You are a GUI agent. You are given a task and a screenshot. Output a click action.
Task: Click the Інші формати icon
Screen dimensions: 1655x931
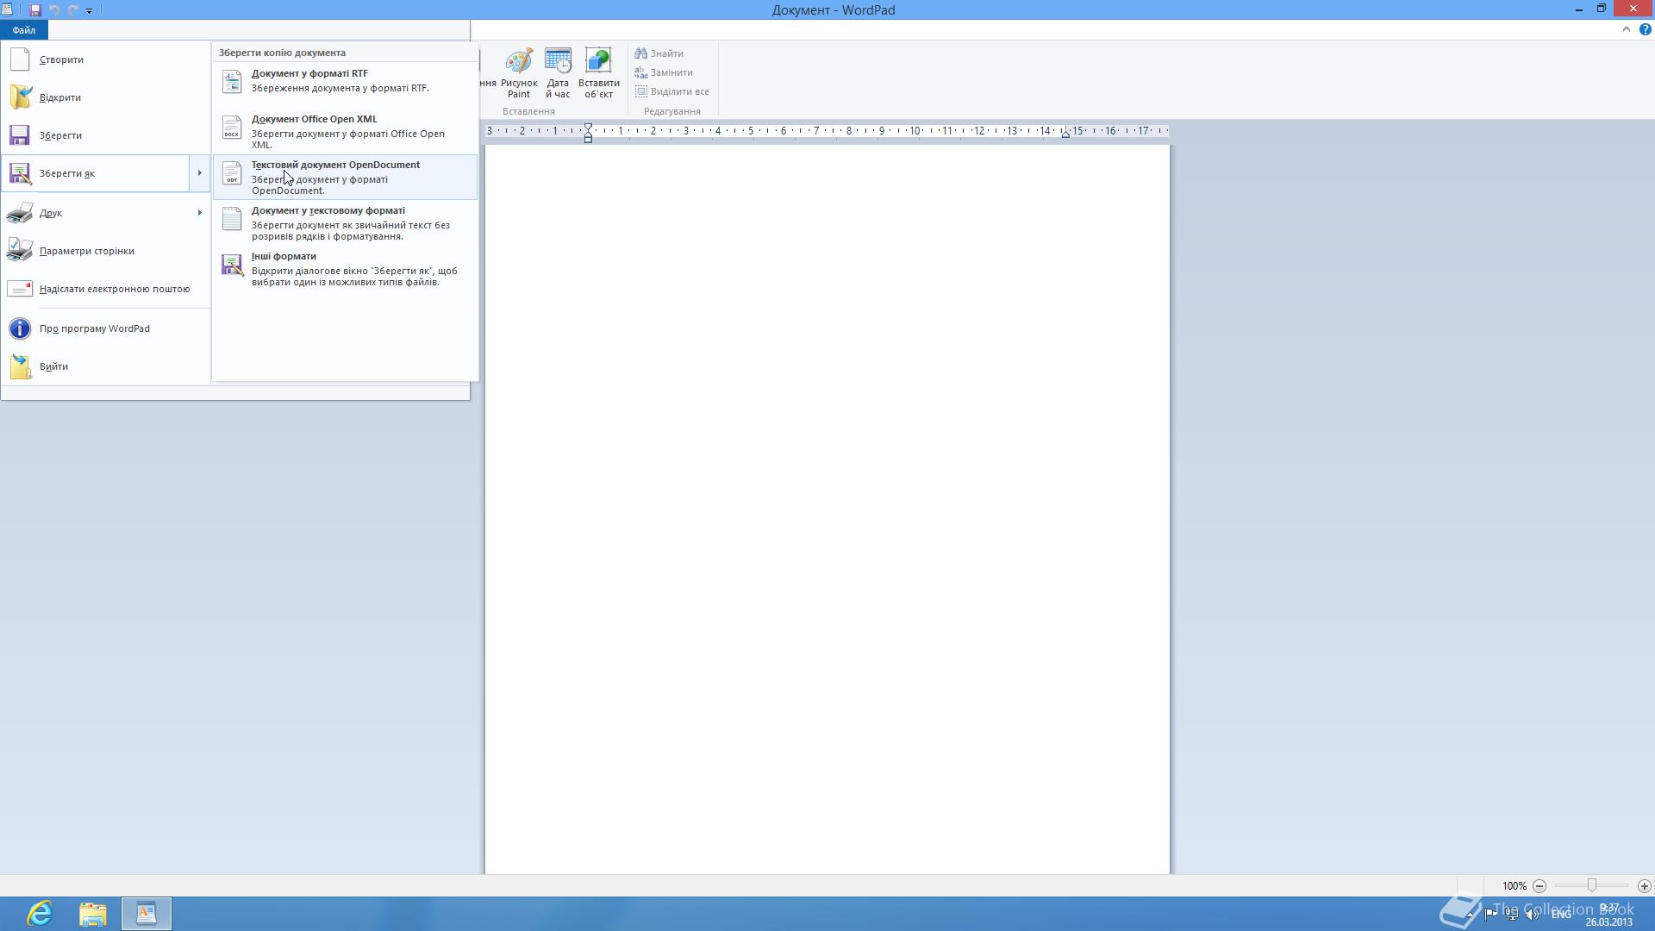tap(232, 265)
